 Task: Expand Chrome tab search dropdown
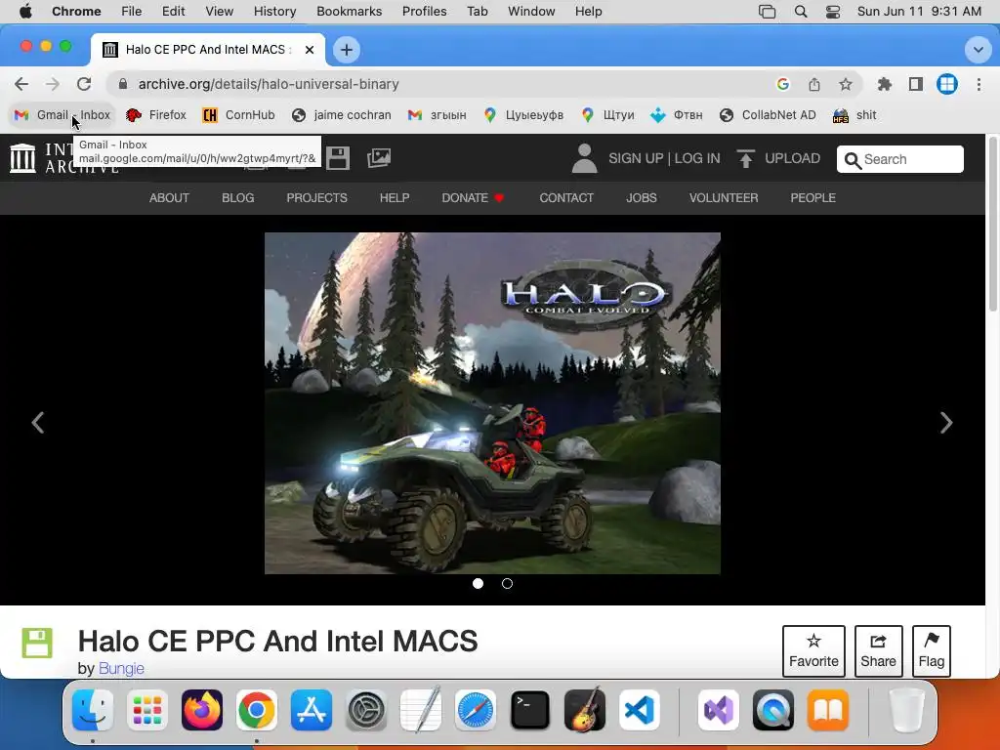tap(978, 50)
